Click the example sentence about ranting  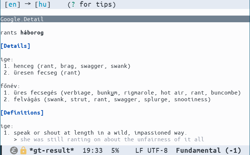tap(112, 139)
